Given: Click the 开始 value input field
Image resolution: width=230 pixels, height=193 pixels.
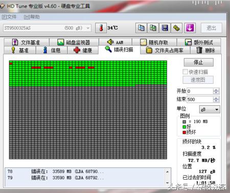Looking at the screenshot, I should point(200,91).
